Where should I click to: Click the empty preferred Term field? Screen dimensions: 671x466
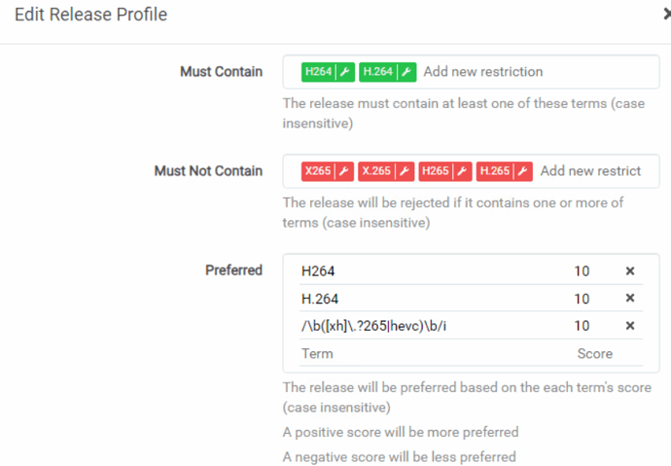pyautogui.click(x=428, y=354)
